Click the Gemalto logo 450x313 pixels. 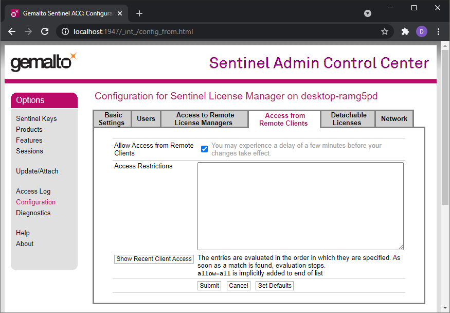coord(43,62)
